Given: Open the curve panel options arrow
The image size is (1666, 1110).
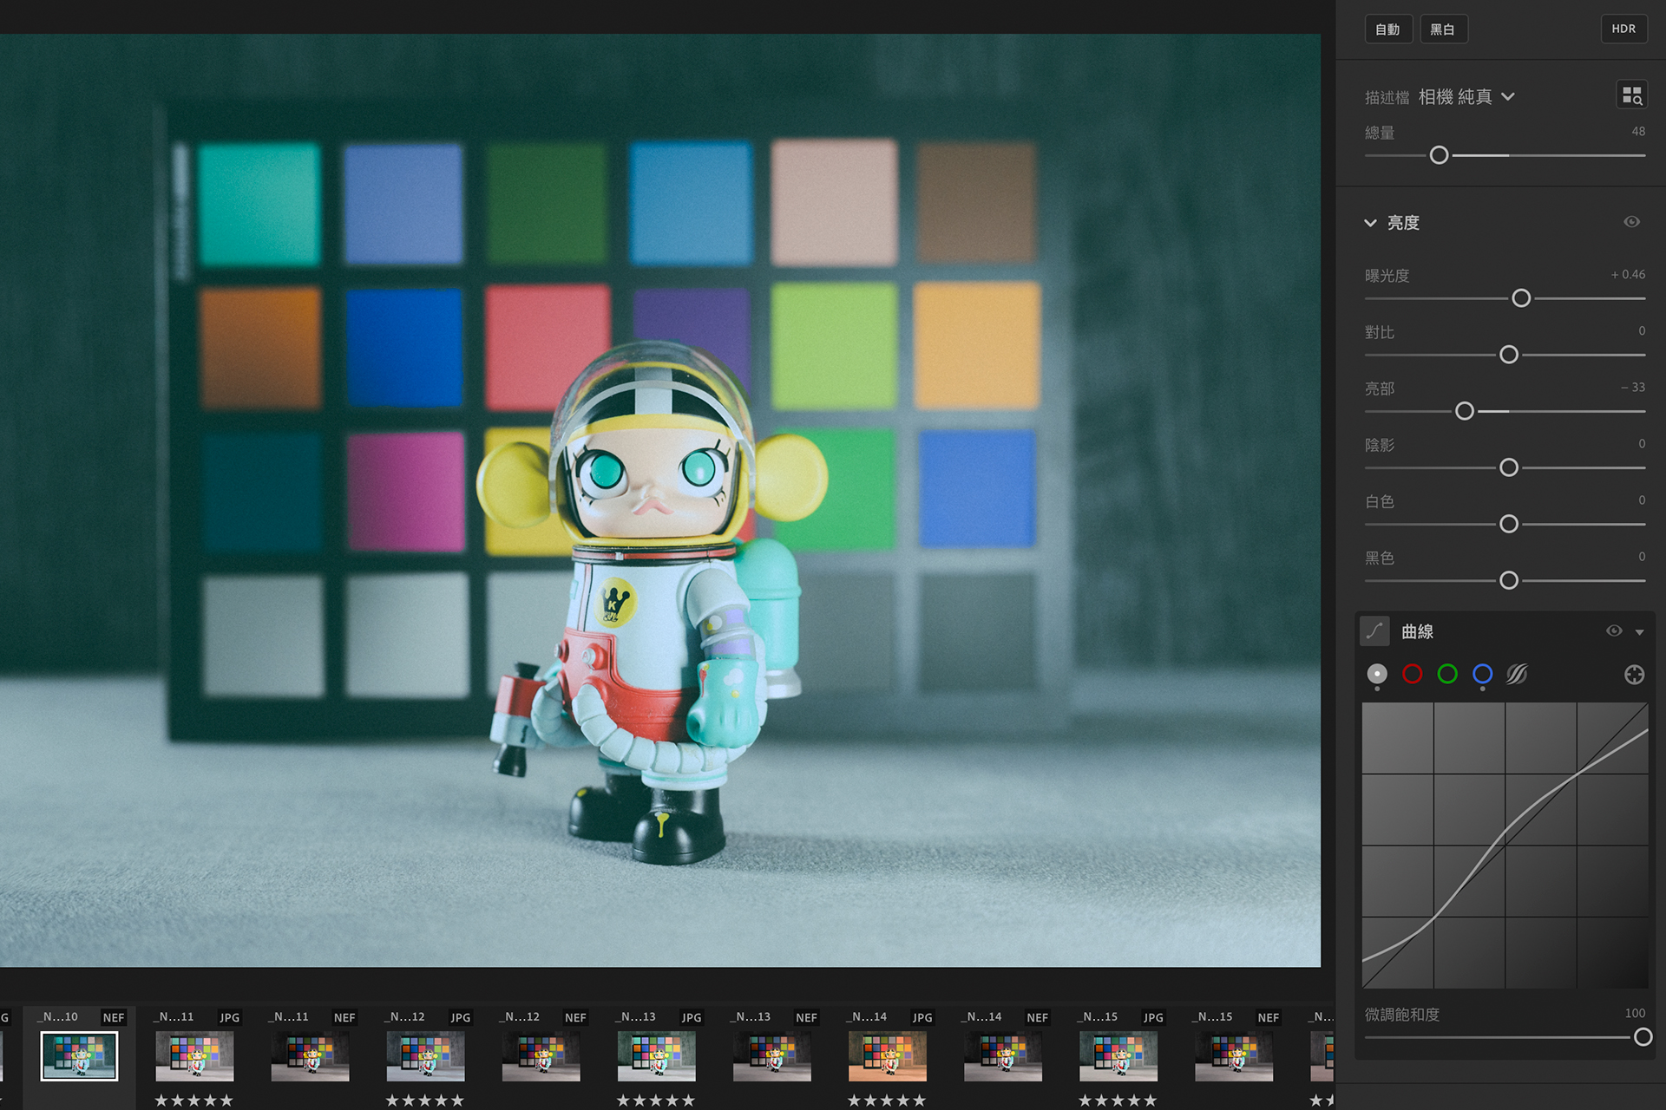Looking at the screenshot, I should (1639, 632).
